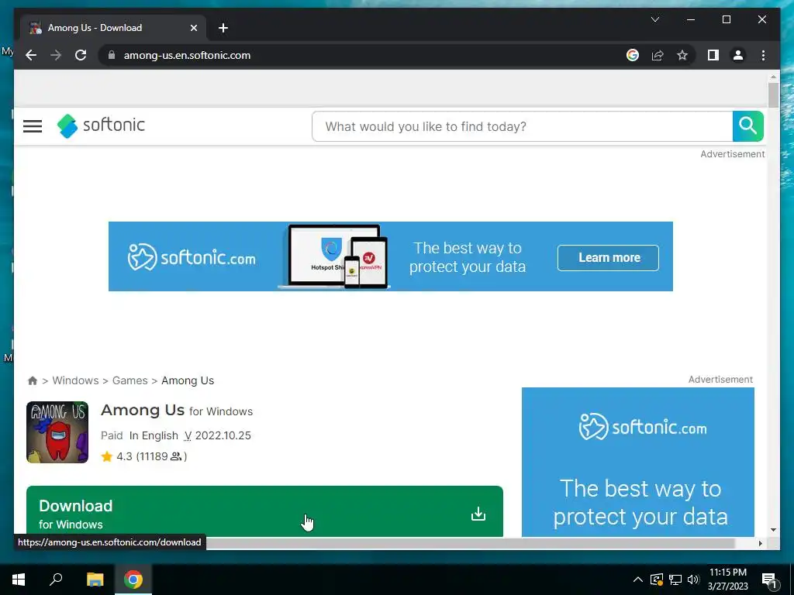Screen dimensions: 794x595
Task: Click the scroll down arrow on vertical scrollbar
Action: tap(773, 530)
